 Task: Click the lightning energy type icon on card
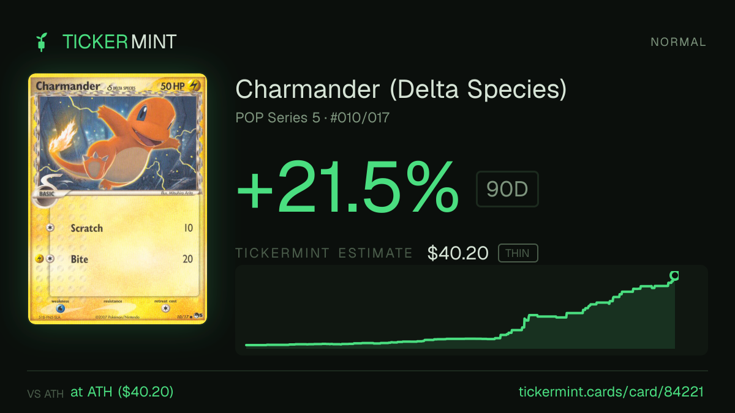[194, 87]
